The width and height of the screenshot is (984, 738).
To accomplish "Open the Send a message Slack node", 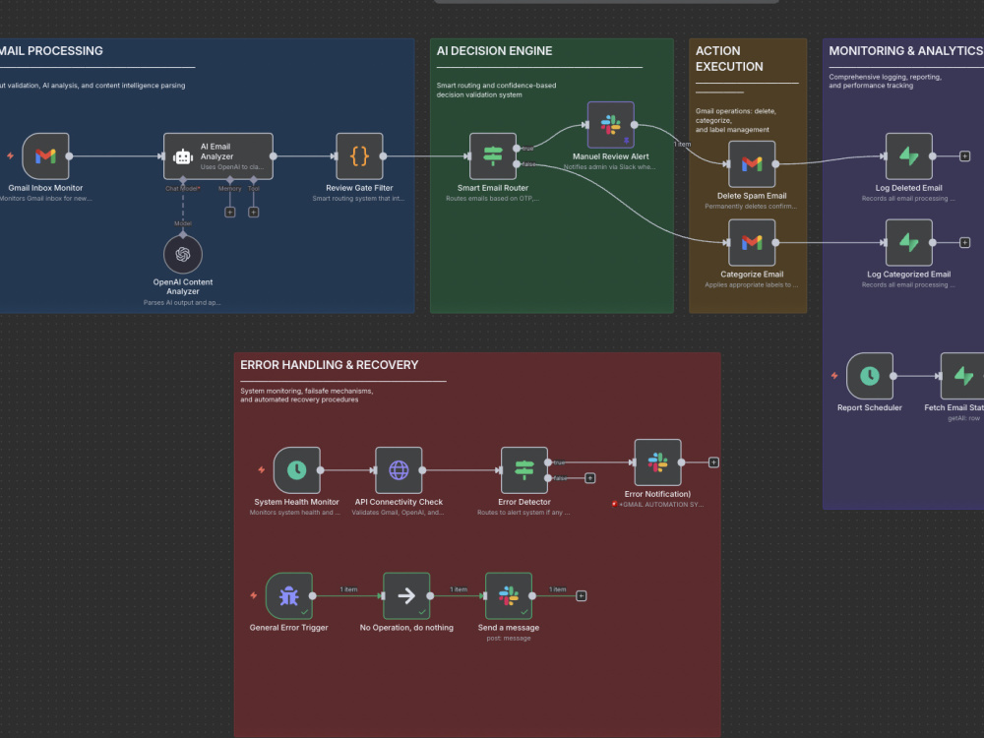I will coord(509,595).
